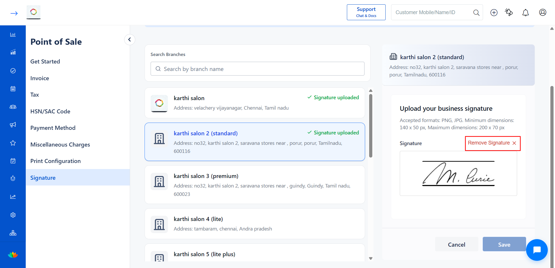Click the karthi salon branch logo thumbnail
555x268 pixels.
[159, 103]
